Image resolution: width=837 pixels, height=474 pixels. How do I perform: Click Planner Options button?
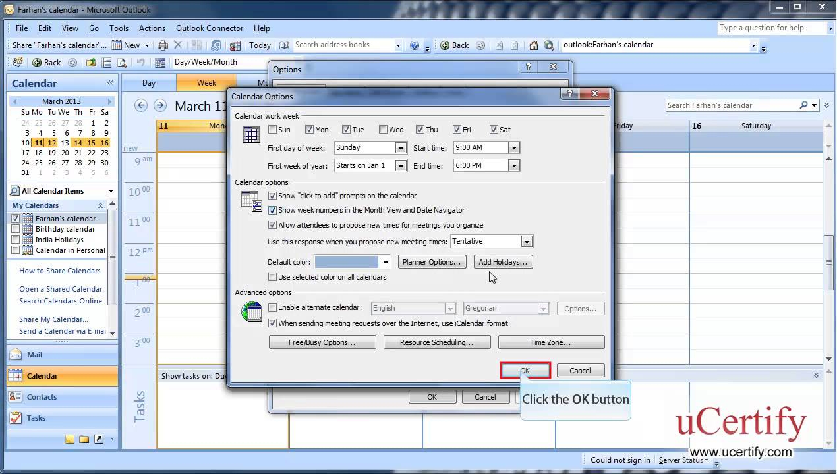coord(432,262)
